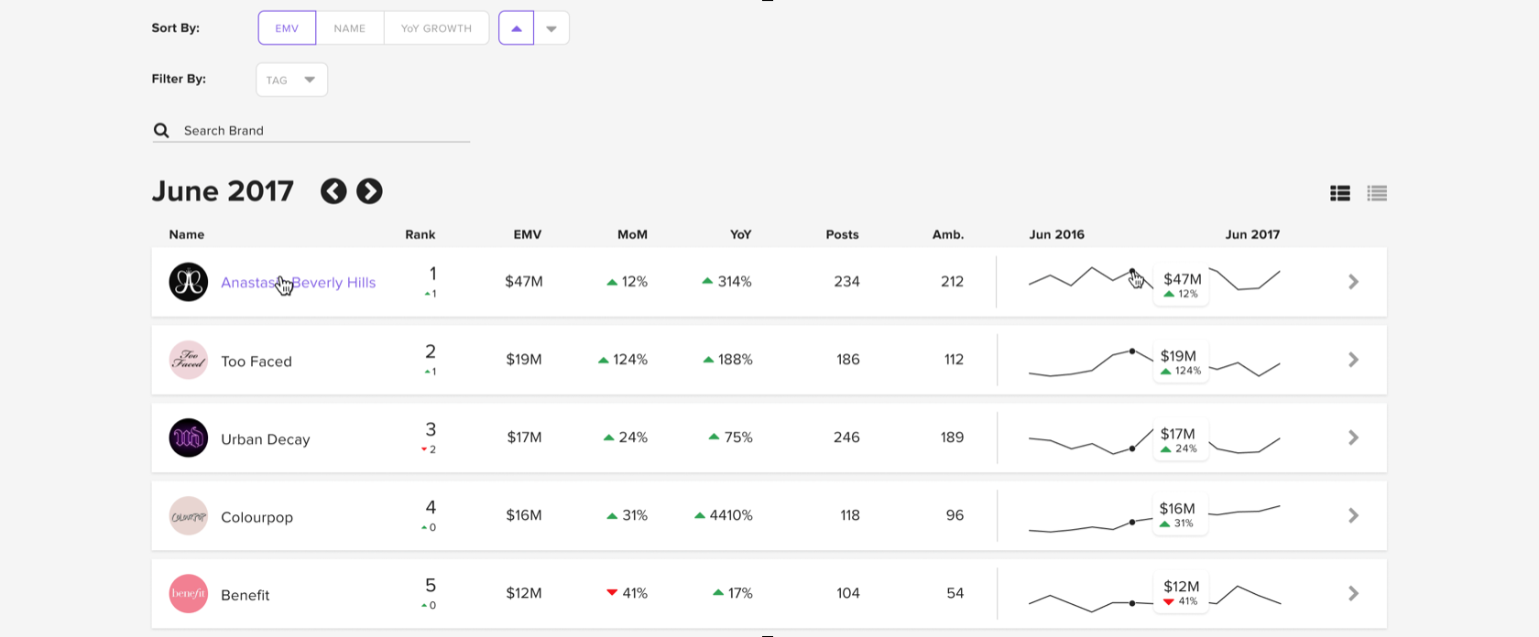This screenshot has width=1539, height=637.
Task: Click the Colourpop logo
Action: (189, 516)
